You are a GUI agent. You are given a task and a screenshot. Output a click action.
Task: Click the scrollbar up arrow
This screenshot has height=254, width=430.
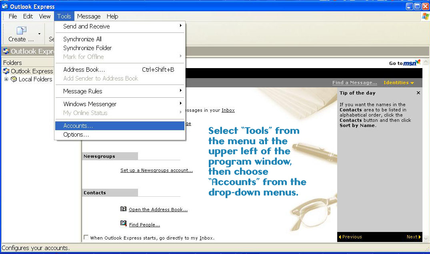point(426,62)
